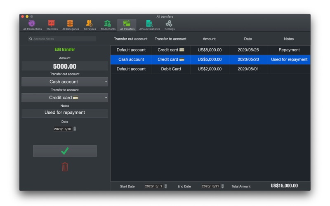Step the edit transfer date stepper
The image size is (330, 206).
tap(75, 129)
